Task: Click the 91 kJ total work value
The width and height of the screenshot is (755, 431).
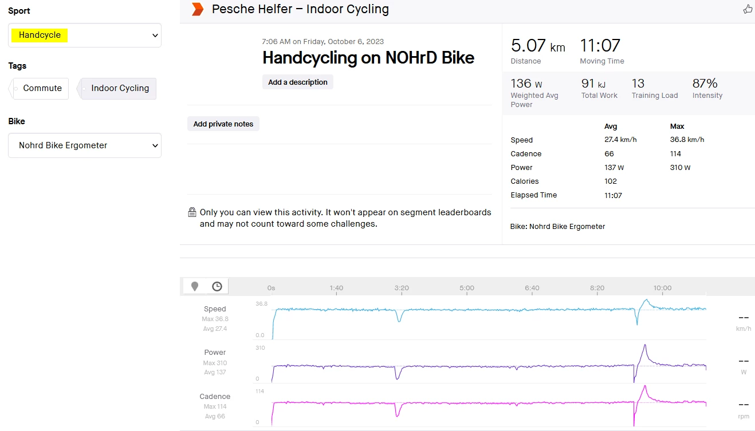Action: pos(593,84)
